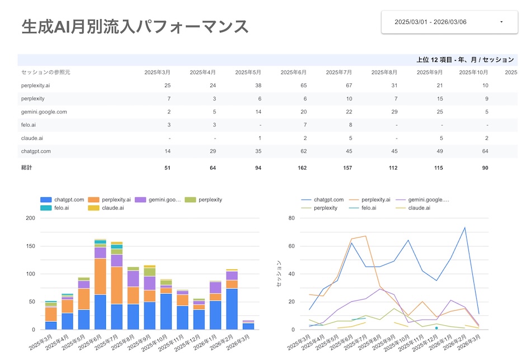Click the perplexity green legend swatch in bar chart
The width and height of the screenshot is (526, 361).
tap(190, 199)
